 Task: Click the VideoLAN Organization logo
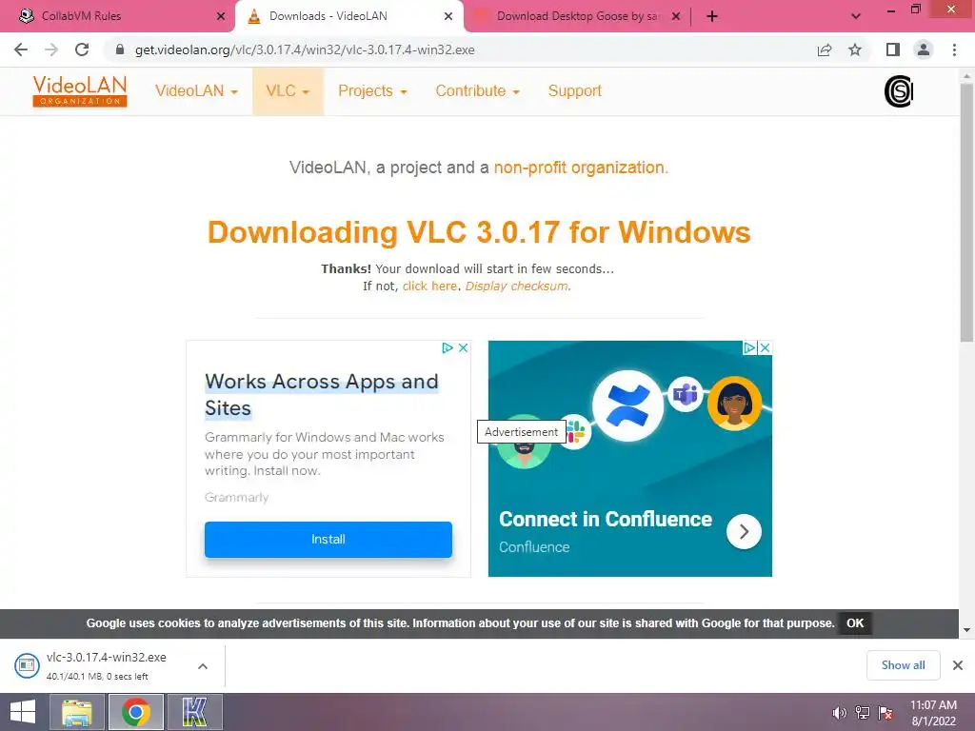click(80, 90)
